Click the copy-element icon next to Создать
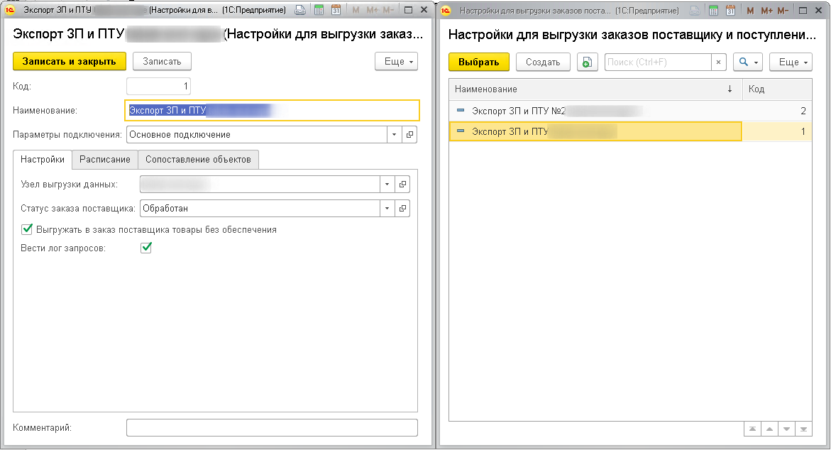This screenshot has height=450, width=831. click(587, 62)
